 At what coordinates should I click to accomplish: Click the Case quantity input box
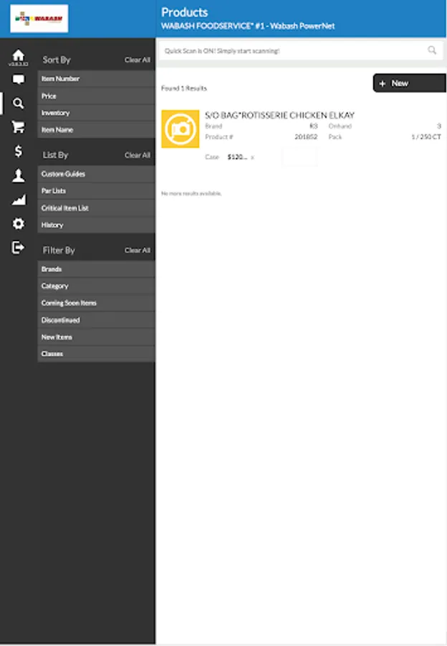(299, 157)
